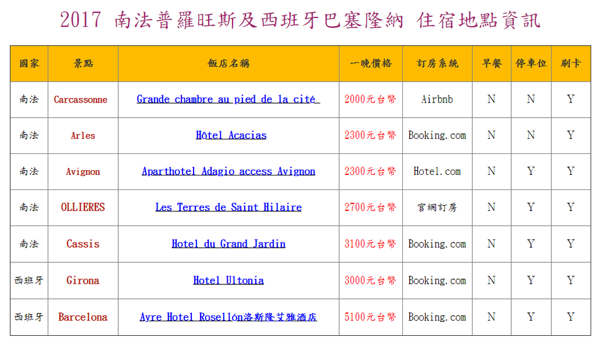Viewport: 597px width, 348px height.
Task: Click the page title 2017 南法普羅旺斯
Action: click(300, 20)
